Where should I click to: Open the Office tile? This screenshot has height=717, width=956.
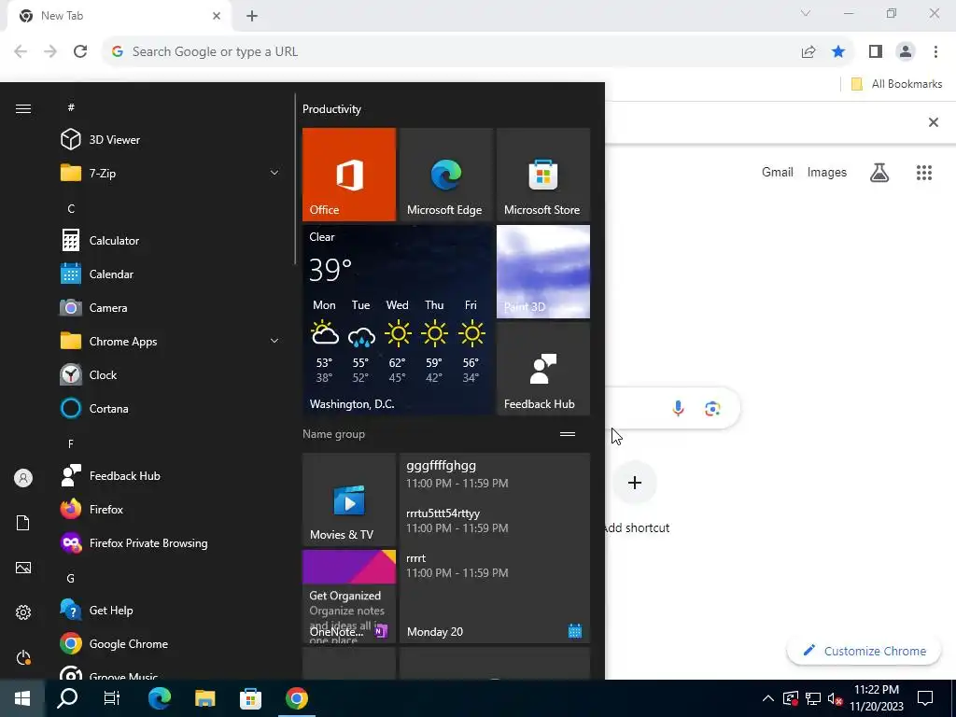(349, 175)
